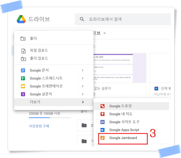Image resolution: width=181 pixels, height=158 pixels.
Task: Choose 폴더 업로드 from the menu
Action: coord(53,58)
